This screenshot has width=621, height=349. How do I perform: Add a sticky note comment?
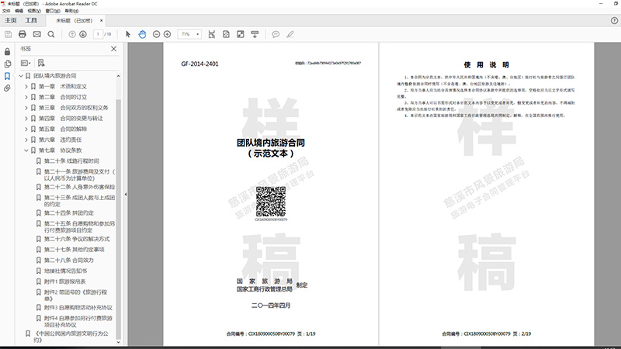click(276, 34)
